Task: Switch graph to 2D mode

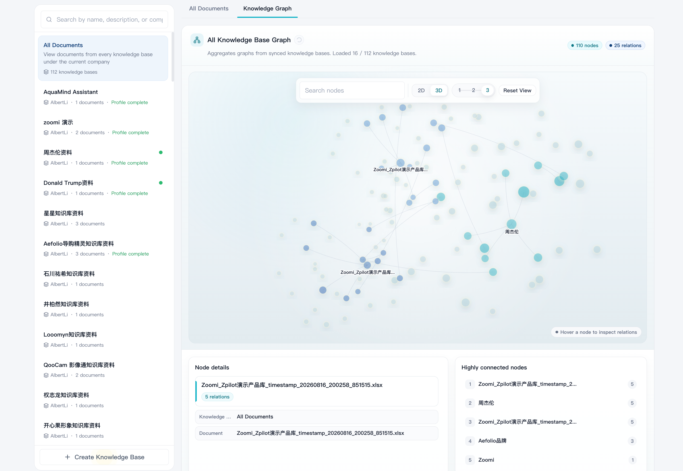Action: click(x=421, y=91)
